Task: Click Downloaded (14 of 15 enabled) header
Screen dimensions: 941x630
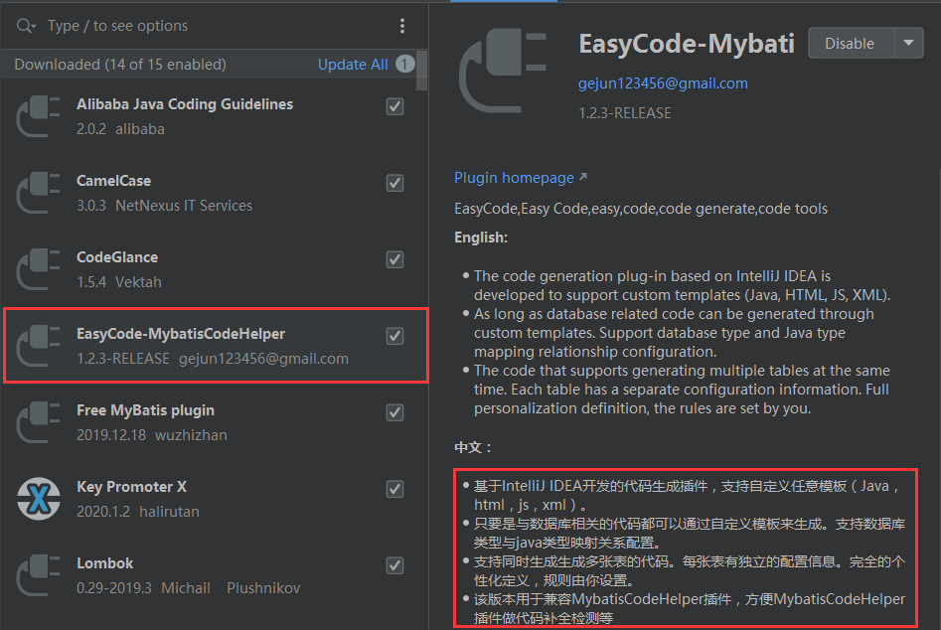Action: click(120, 65)
